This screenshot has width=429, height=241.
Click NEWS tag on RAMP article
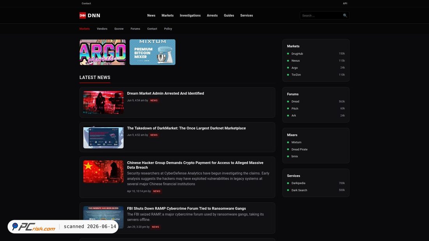point(155,227)
